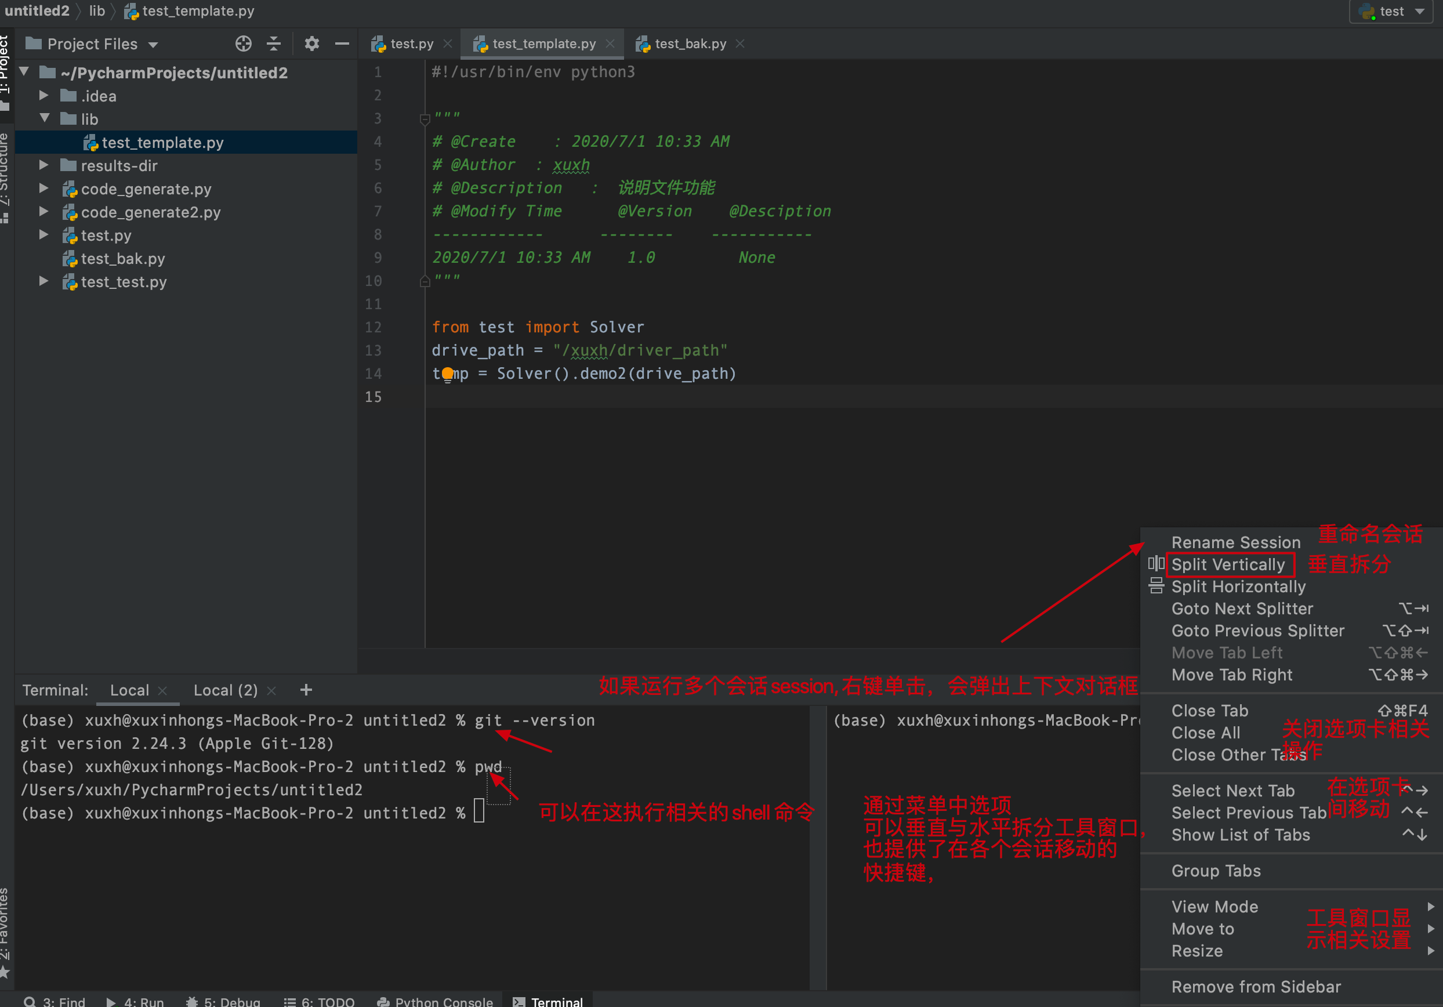Image resolution: width=1443 pixels, height=1007 pixels.
Task: Open the Structure side panel
Action: click(6, 178)
